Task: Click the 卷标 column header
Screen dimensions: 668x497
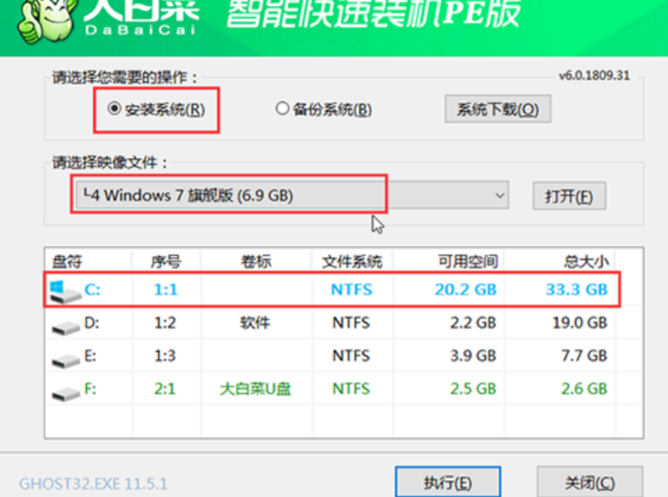Action: point(256,262)
